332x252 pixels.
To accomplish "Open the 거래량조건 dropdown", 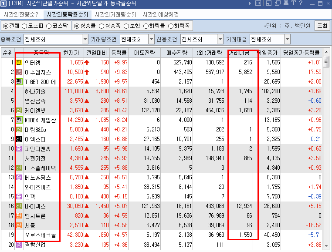I will pos(151,39).
